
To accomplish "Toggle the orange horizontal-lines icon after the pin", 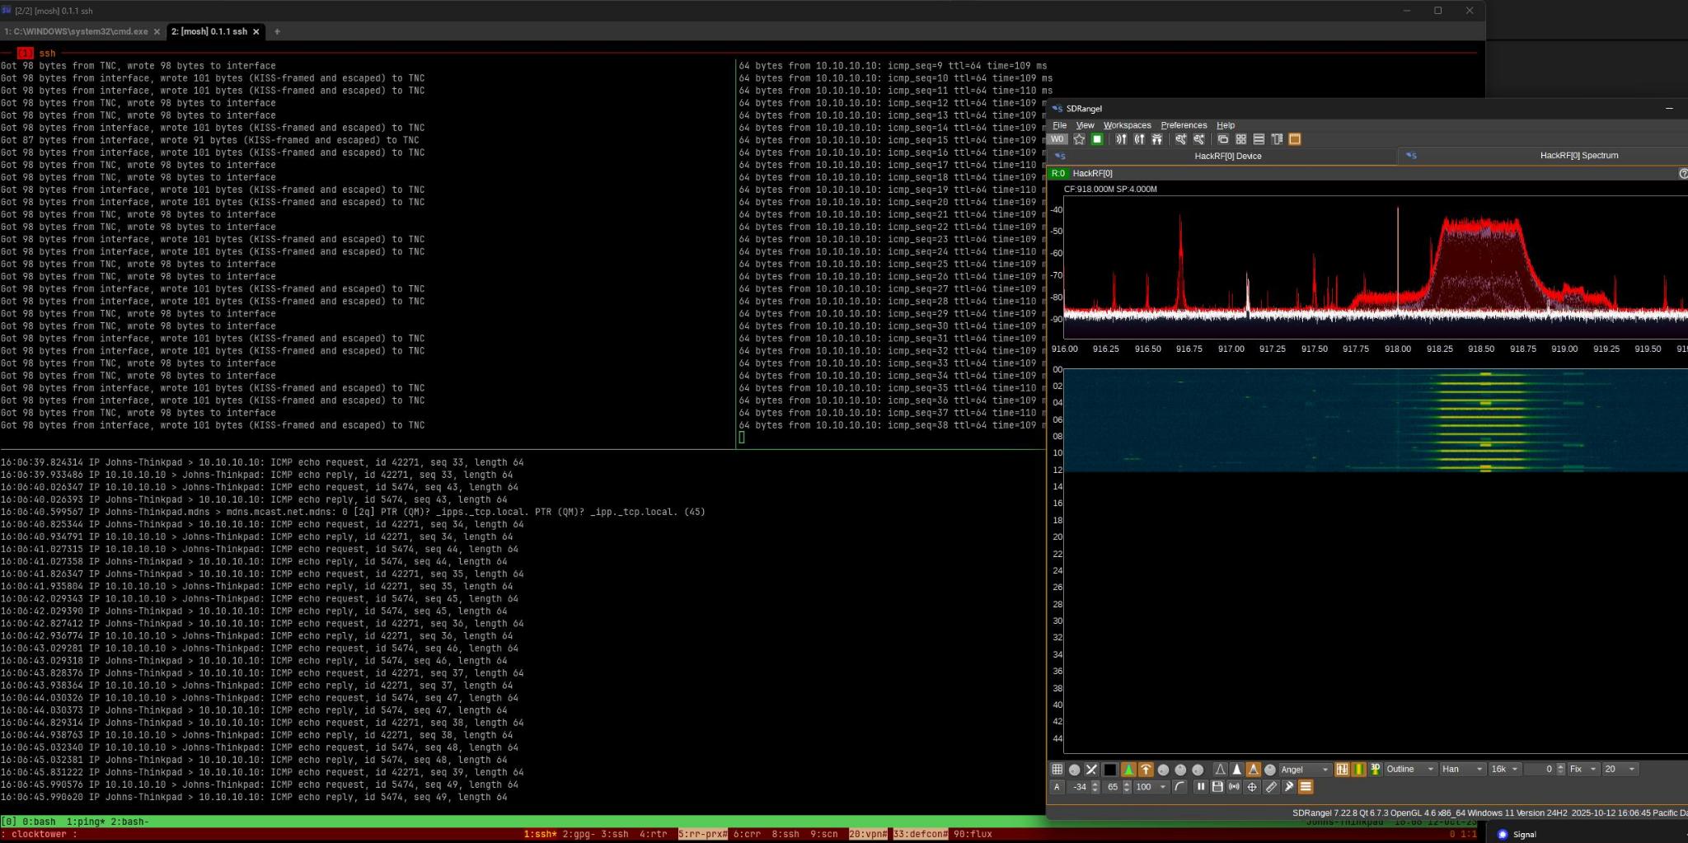I will click(1306, 787).
